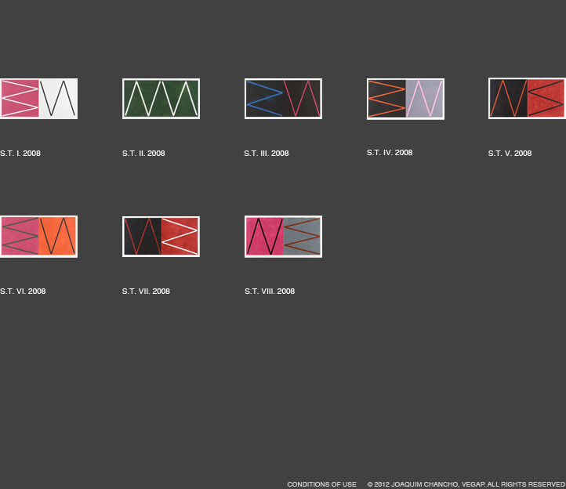Viewport: 566px width, 489px height.
Task: Open the S.T. VIII. 2008 artwork thumbnail
Action: [283, 237]
